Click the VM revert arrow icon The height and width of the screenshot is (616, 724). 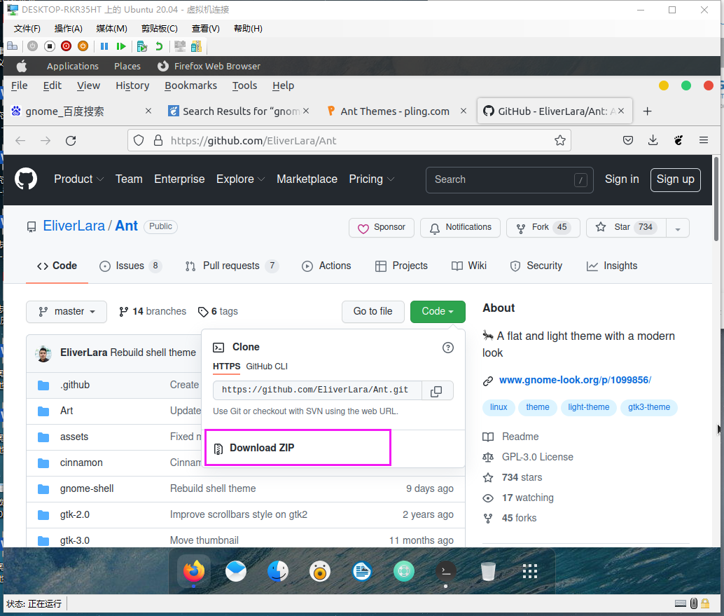(x=159, y=46)
